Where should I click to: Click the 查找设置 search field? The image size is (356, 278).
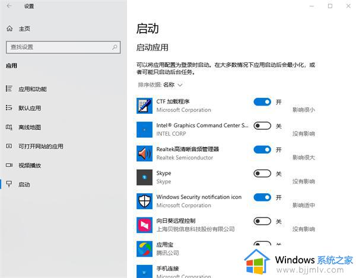(63, 47)
